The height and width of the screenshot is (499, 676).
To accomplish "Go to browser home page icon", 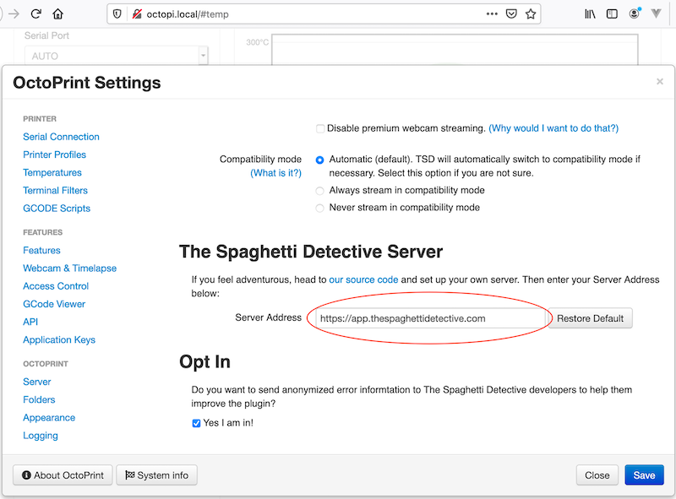I will coord(57,14).
